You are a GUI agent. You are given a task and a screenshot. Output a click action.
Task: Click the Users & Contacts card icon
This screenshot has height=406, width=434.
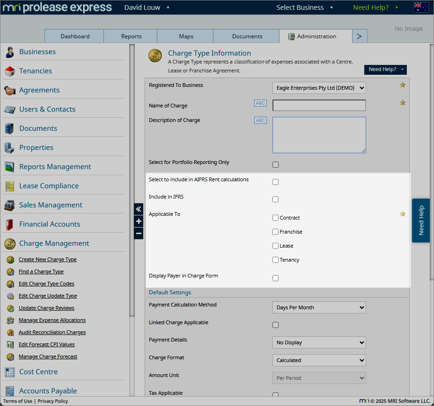[x=10, y=110]
